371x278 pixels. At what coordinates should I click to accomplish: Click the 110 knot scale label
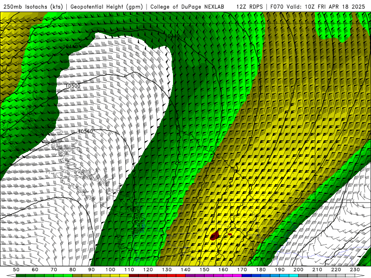129,270
